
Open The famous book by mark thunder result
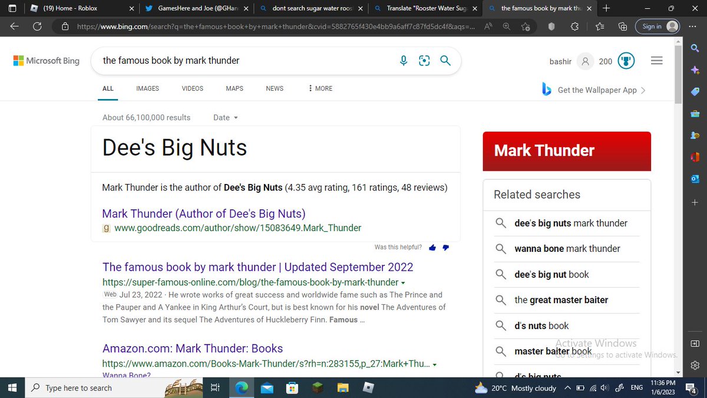257,267
